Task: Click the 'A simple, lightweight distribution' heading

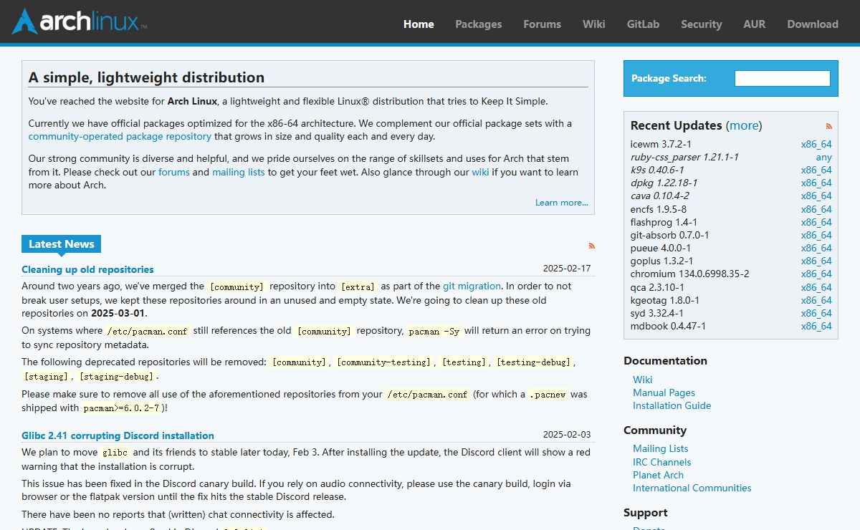Action: [146, 77]
